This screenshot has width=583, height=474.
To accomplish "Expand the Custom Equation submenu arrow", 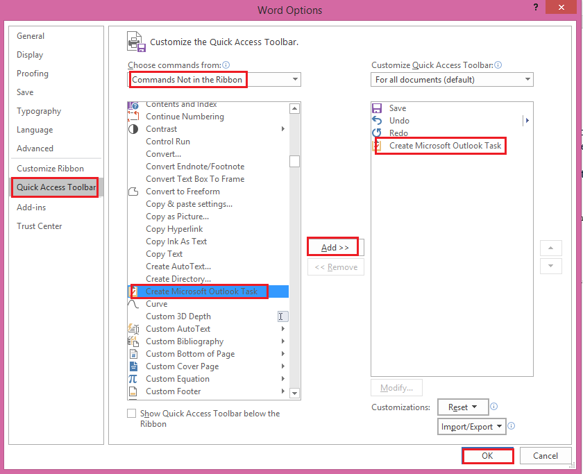I will (x=283, y=379).
